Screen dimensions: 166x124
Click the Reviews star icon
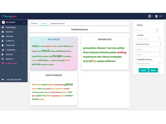(x=3, y=32)
